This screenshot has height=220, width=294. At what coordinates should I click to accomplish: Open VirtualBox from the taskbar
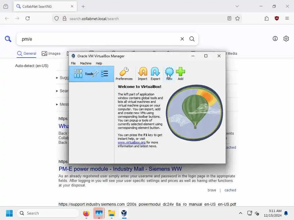124,213
